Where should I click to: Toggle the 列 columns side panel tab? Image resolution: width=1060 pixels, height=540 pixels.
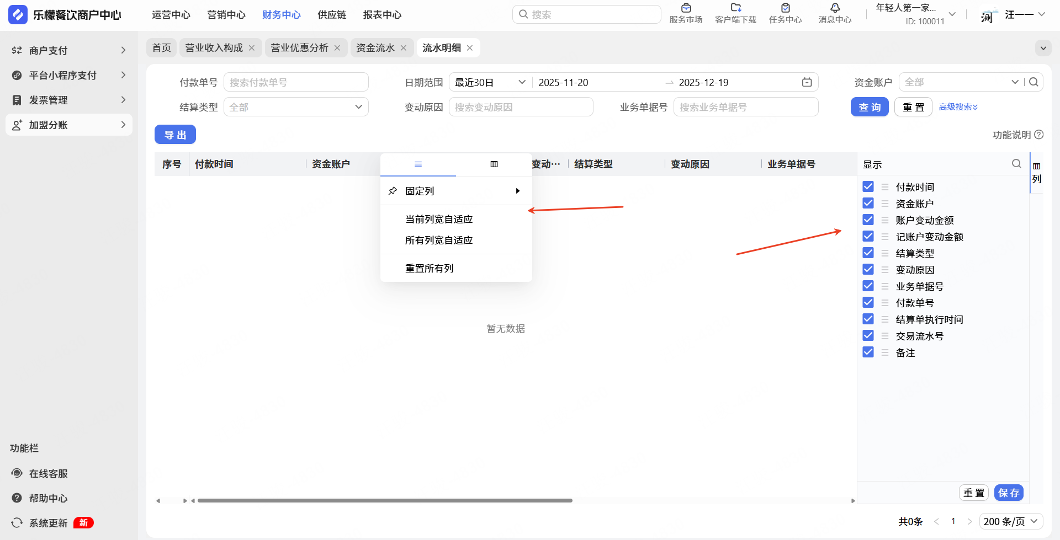(x=1037, y=173)
